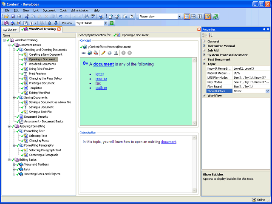Expand the General properties category
Viewport: 272px width, 204px height.
tap(204, 41)
